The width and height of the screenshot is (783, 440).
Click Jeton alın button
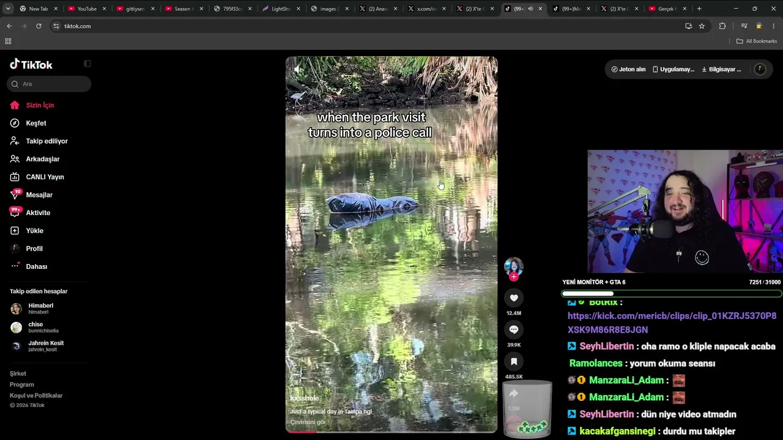pos(628,69)
